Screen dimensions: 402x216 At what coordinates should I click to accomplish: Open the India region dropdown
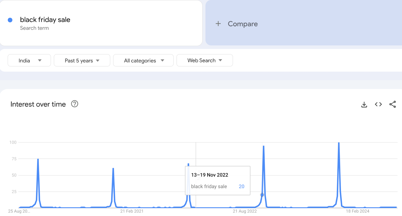click(29, 60)
